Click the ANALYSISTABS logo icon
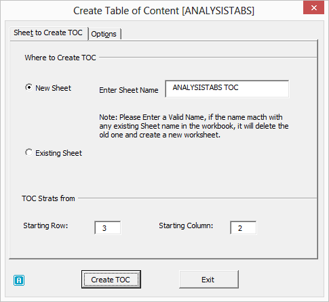Image resolution: width=329 pixels, height=302 pixels. (19, 280)
